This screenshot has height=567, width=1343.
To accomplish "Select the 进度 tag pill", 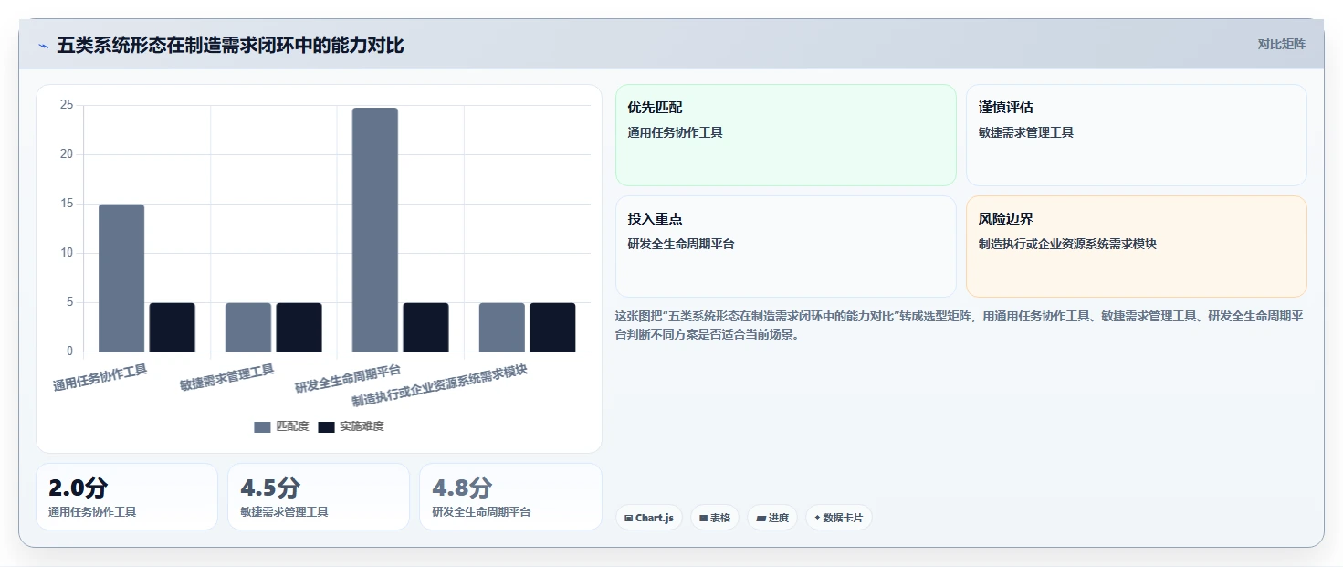I will point(772,518).
